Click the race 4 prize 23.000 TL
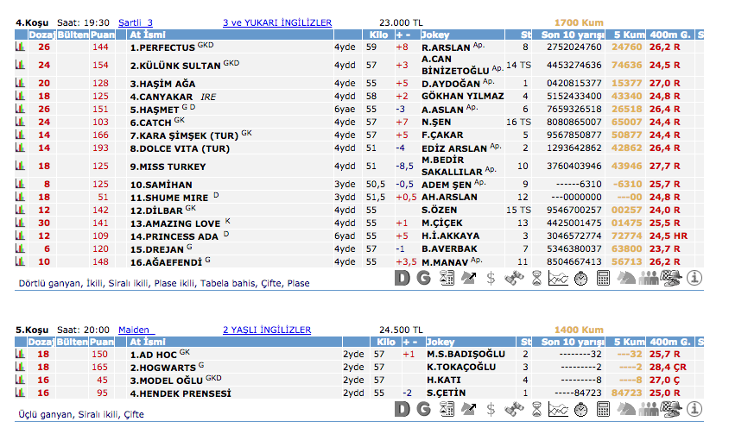Screen dimensions: 729x434 point(401,22)
